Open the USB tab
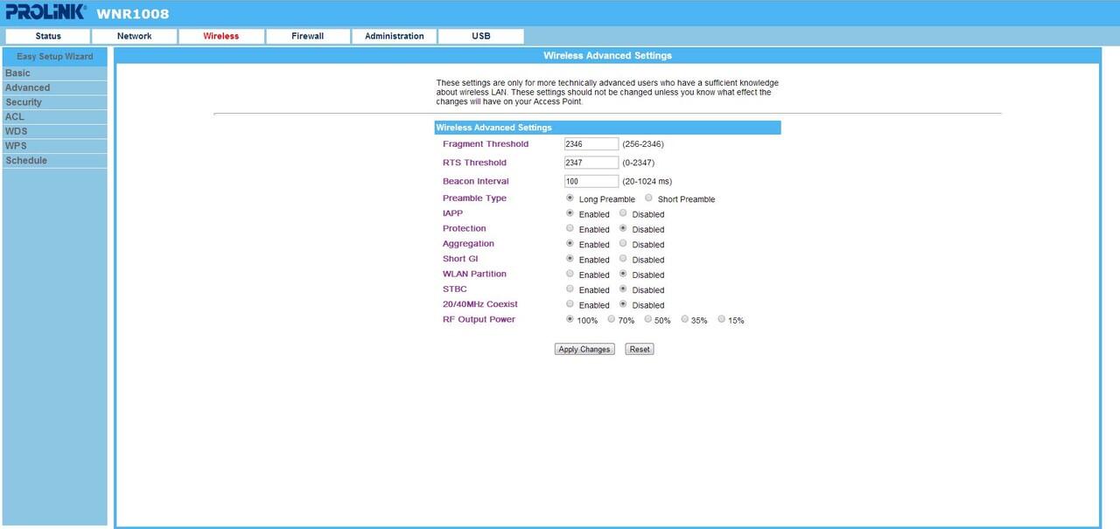Image resolution: width=1120 pixels, height=529 pixels. (480, 36)
